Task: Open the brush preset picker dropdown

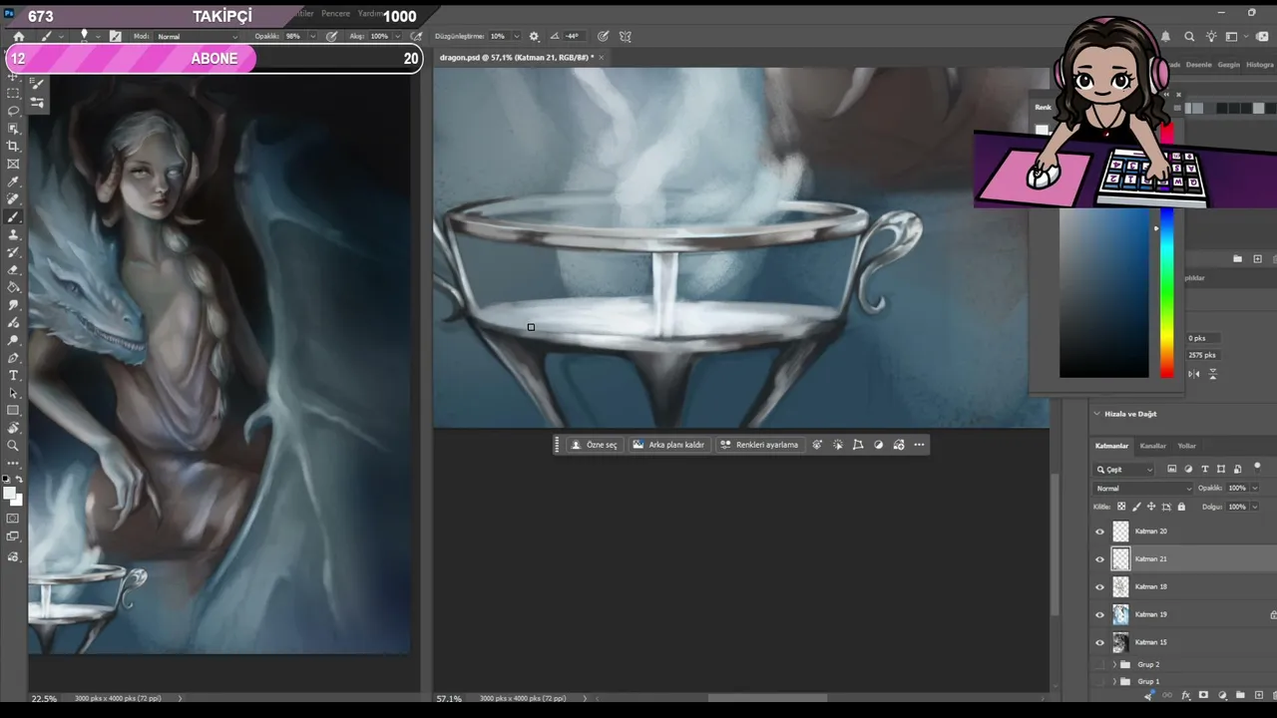Action: click(97, 37)
